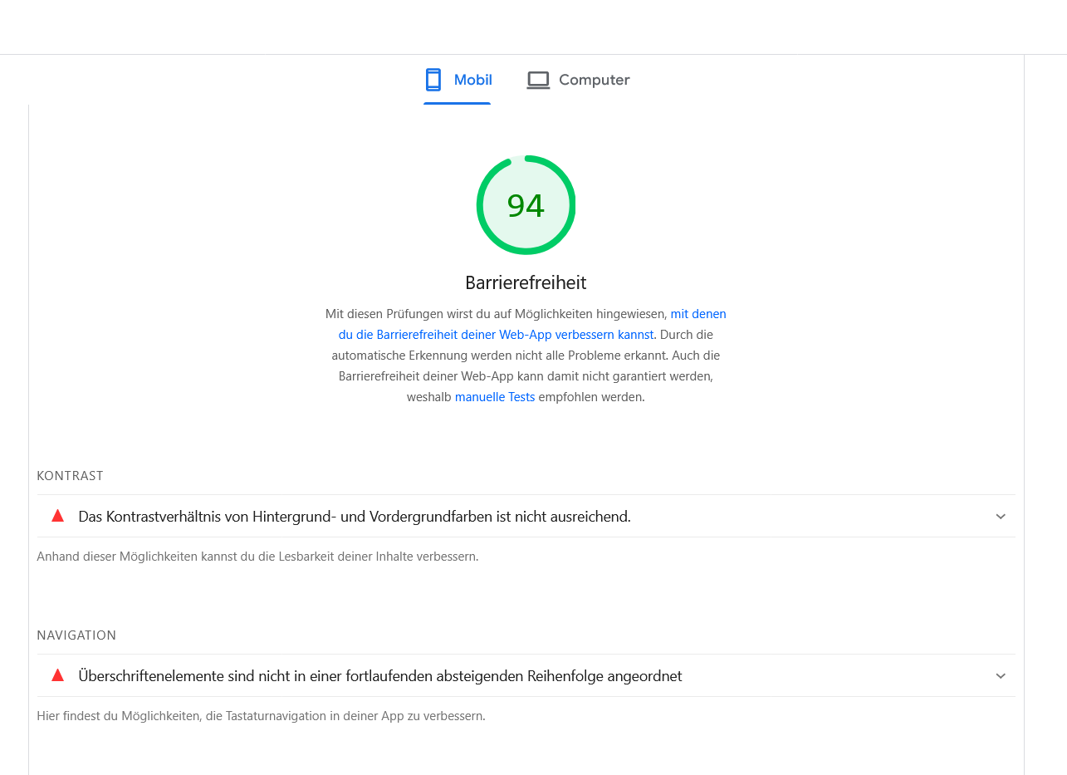This screenshot has height=775, width=1067.
Task: Click 'du die Barrierefreiheit deiner Web-App' link line
Action: [496, 335]
